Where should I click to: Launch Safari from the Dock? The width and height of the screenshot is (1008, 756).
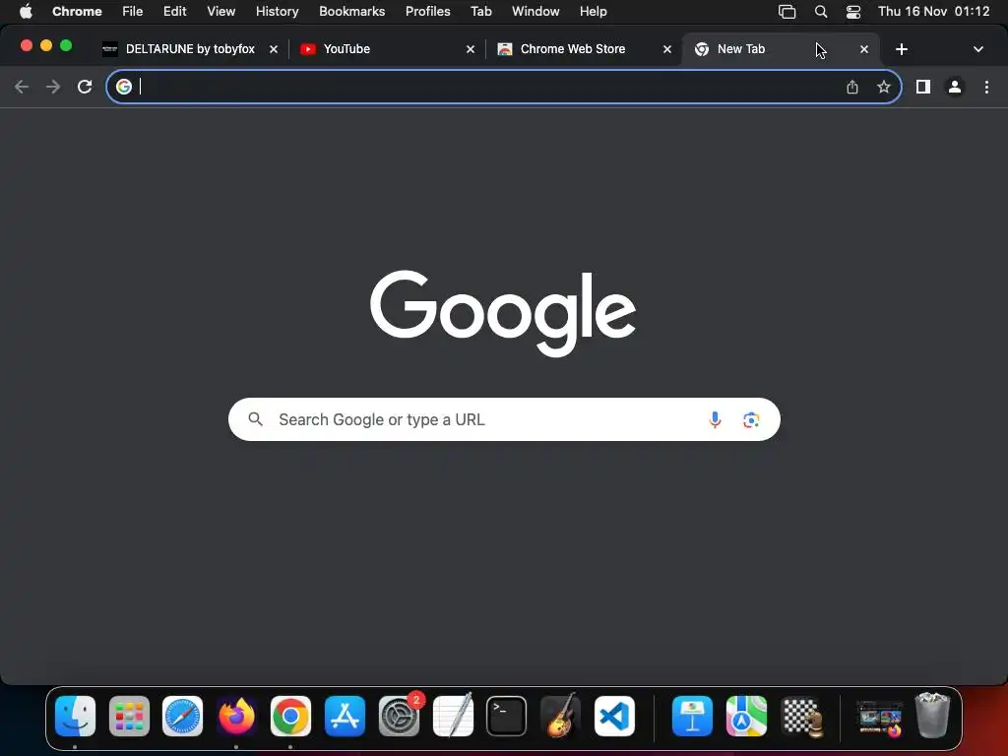pyautogui.click(x=182, y=716)
